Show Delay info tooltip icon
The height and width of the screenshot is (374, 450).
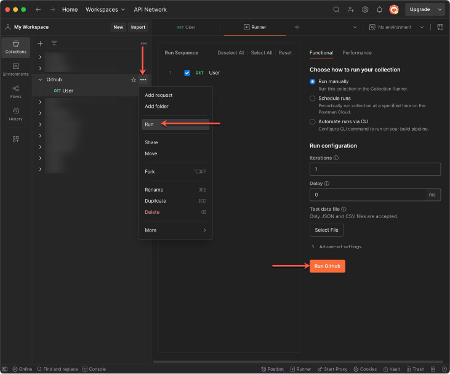(x=327, y=183)
